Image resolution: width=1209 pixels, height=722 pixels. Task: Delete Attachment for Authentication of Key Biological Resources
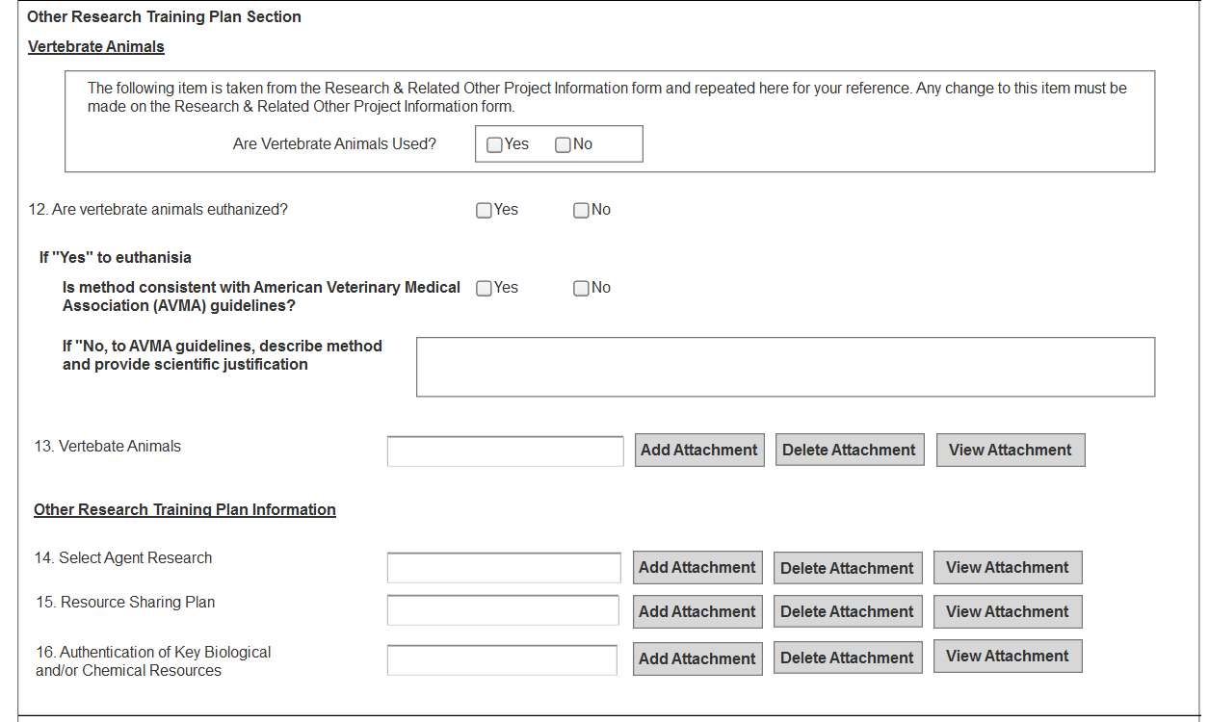847,658
